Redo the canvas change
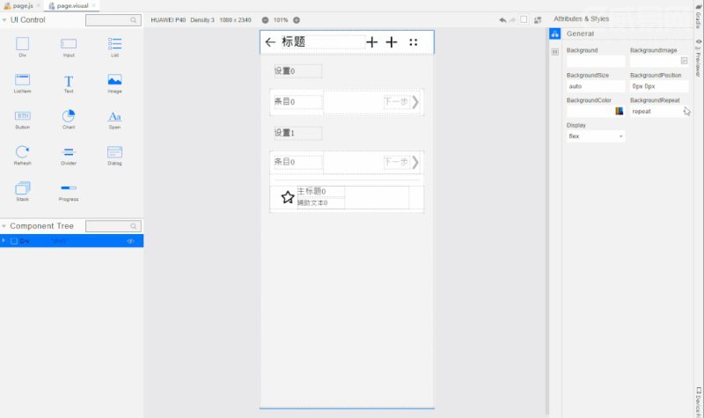 (x=512, y=20)
